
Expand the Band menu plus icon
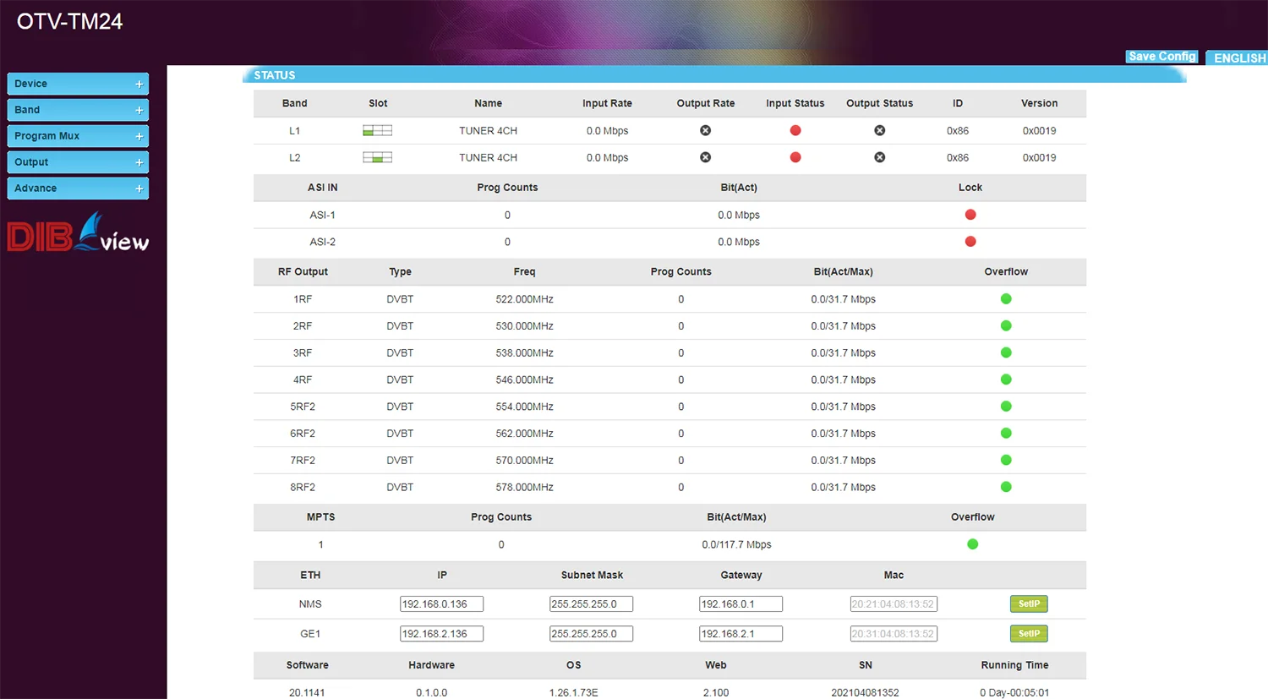click(x=139, y=111)
